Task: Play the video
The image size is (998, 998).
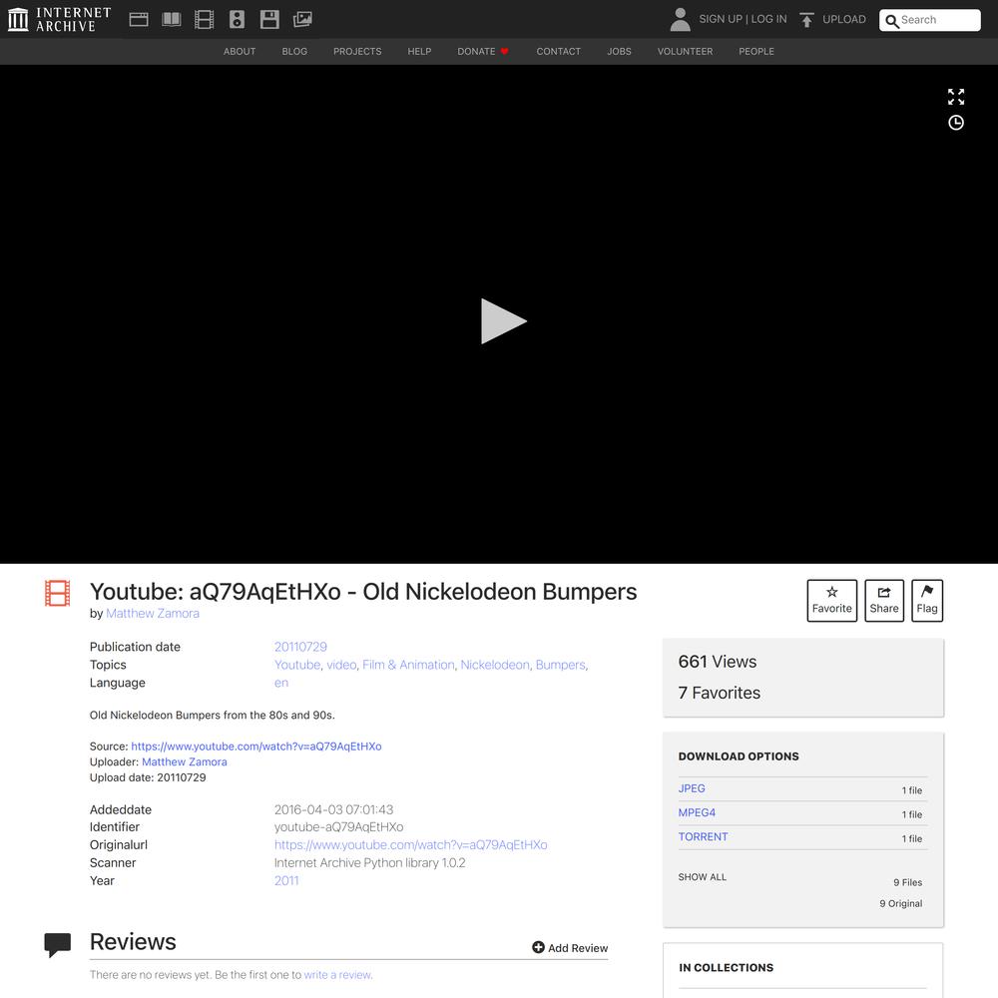Action: pyautogui.click(x=503, y=320)
